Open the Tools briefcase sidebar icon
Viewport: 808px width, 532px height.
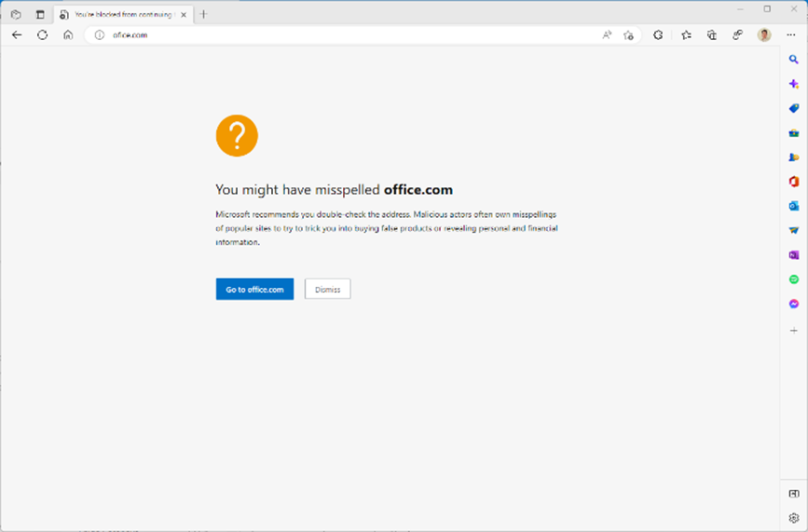794,133
